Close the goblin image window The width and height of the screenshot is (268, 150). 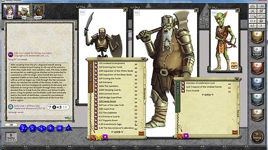click(x=238, y=10)
